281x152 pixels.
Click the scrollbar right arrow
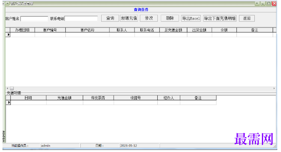click(x=274, y=88)
